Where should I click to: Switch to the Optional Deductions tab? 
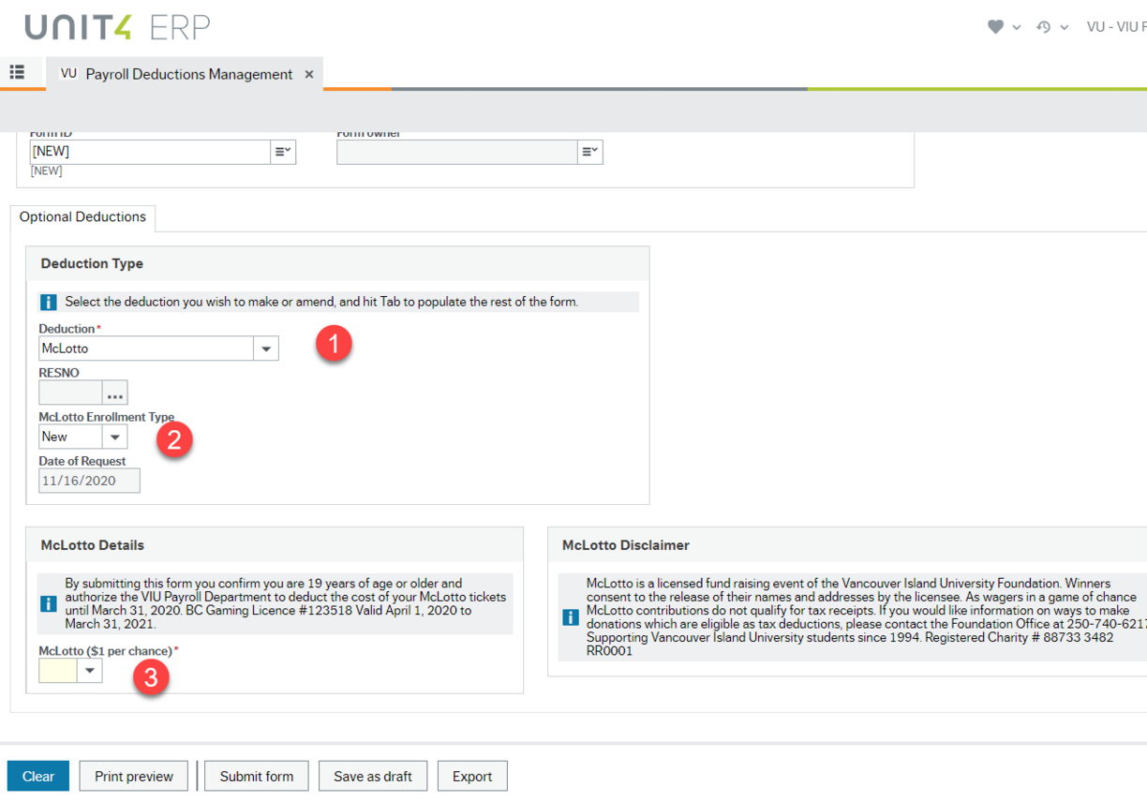click(x=82, y=217)
